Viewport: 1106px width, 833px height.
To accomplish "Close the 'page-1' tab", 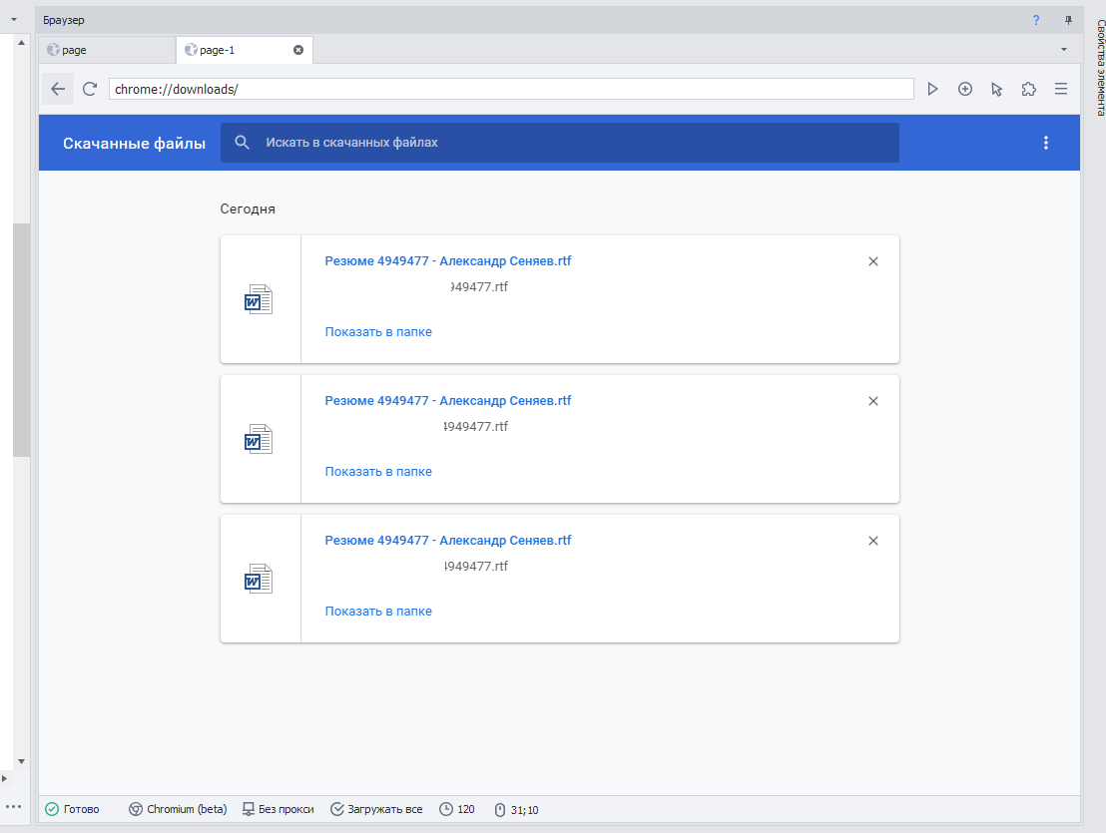I will [x=298, y=50].
